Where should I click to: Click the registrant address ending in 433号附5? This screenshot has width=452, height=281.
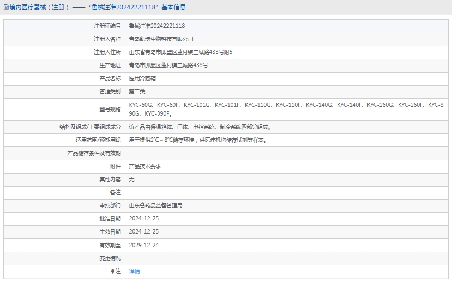pos(180,52)
